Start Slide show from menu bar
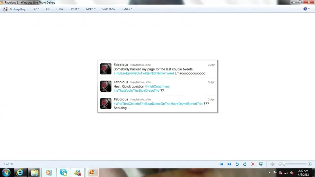This screenshot has height=177, width=315. [109, 9]
